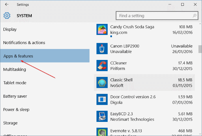The height and width of the screenshot is (136, 202).
Task: Click the Candy Crush Soda Saga icon
Action: click(x=102, y=29)
